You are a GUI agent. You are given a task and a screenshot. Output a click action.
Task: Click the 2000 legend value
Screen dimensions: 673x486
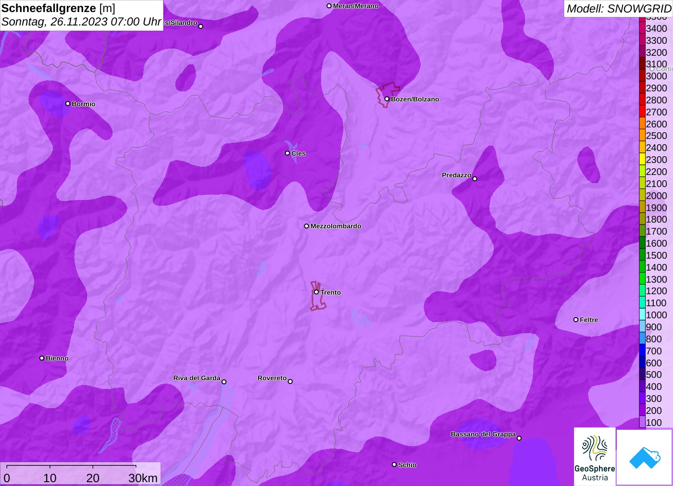657,196
